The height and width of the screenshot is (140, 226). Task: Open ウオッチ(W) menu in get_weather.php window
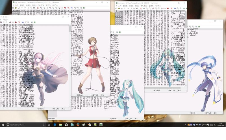41,5
